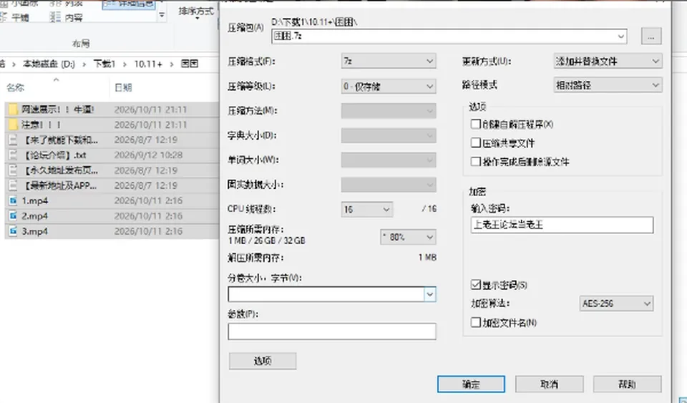Open 压缩格式 7z dropdown

388,61
